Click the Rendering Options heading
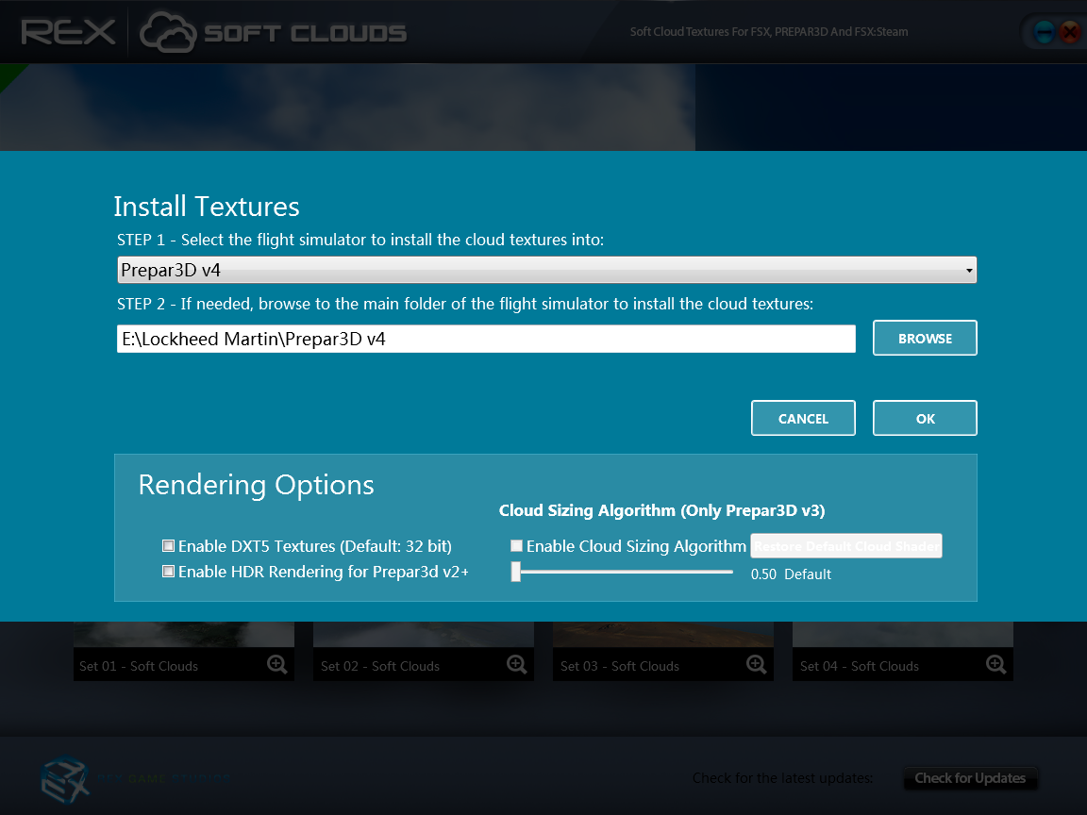1087x815 pixels. [x=257, y=485]
